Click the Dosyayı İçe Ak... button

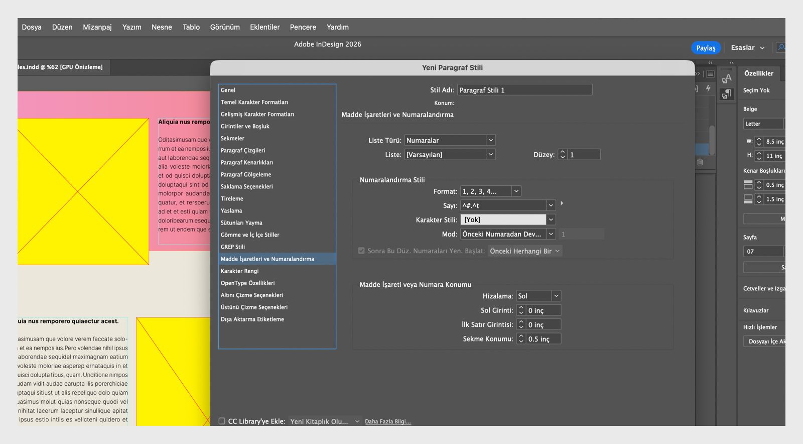tap(764, 342)
